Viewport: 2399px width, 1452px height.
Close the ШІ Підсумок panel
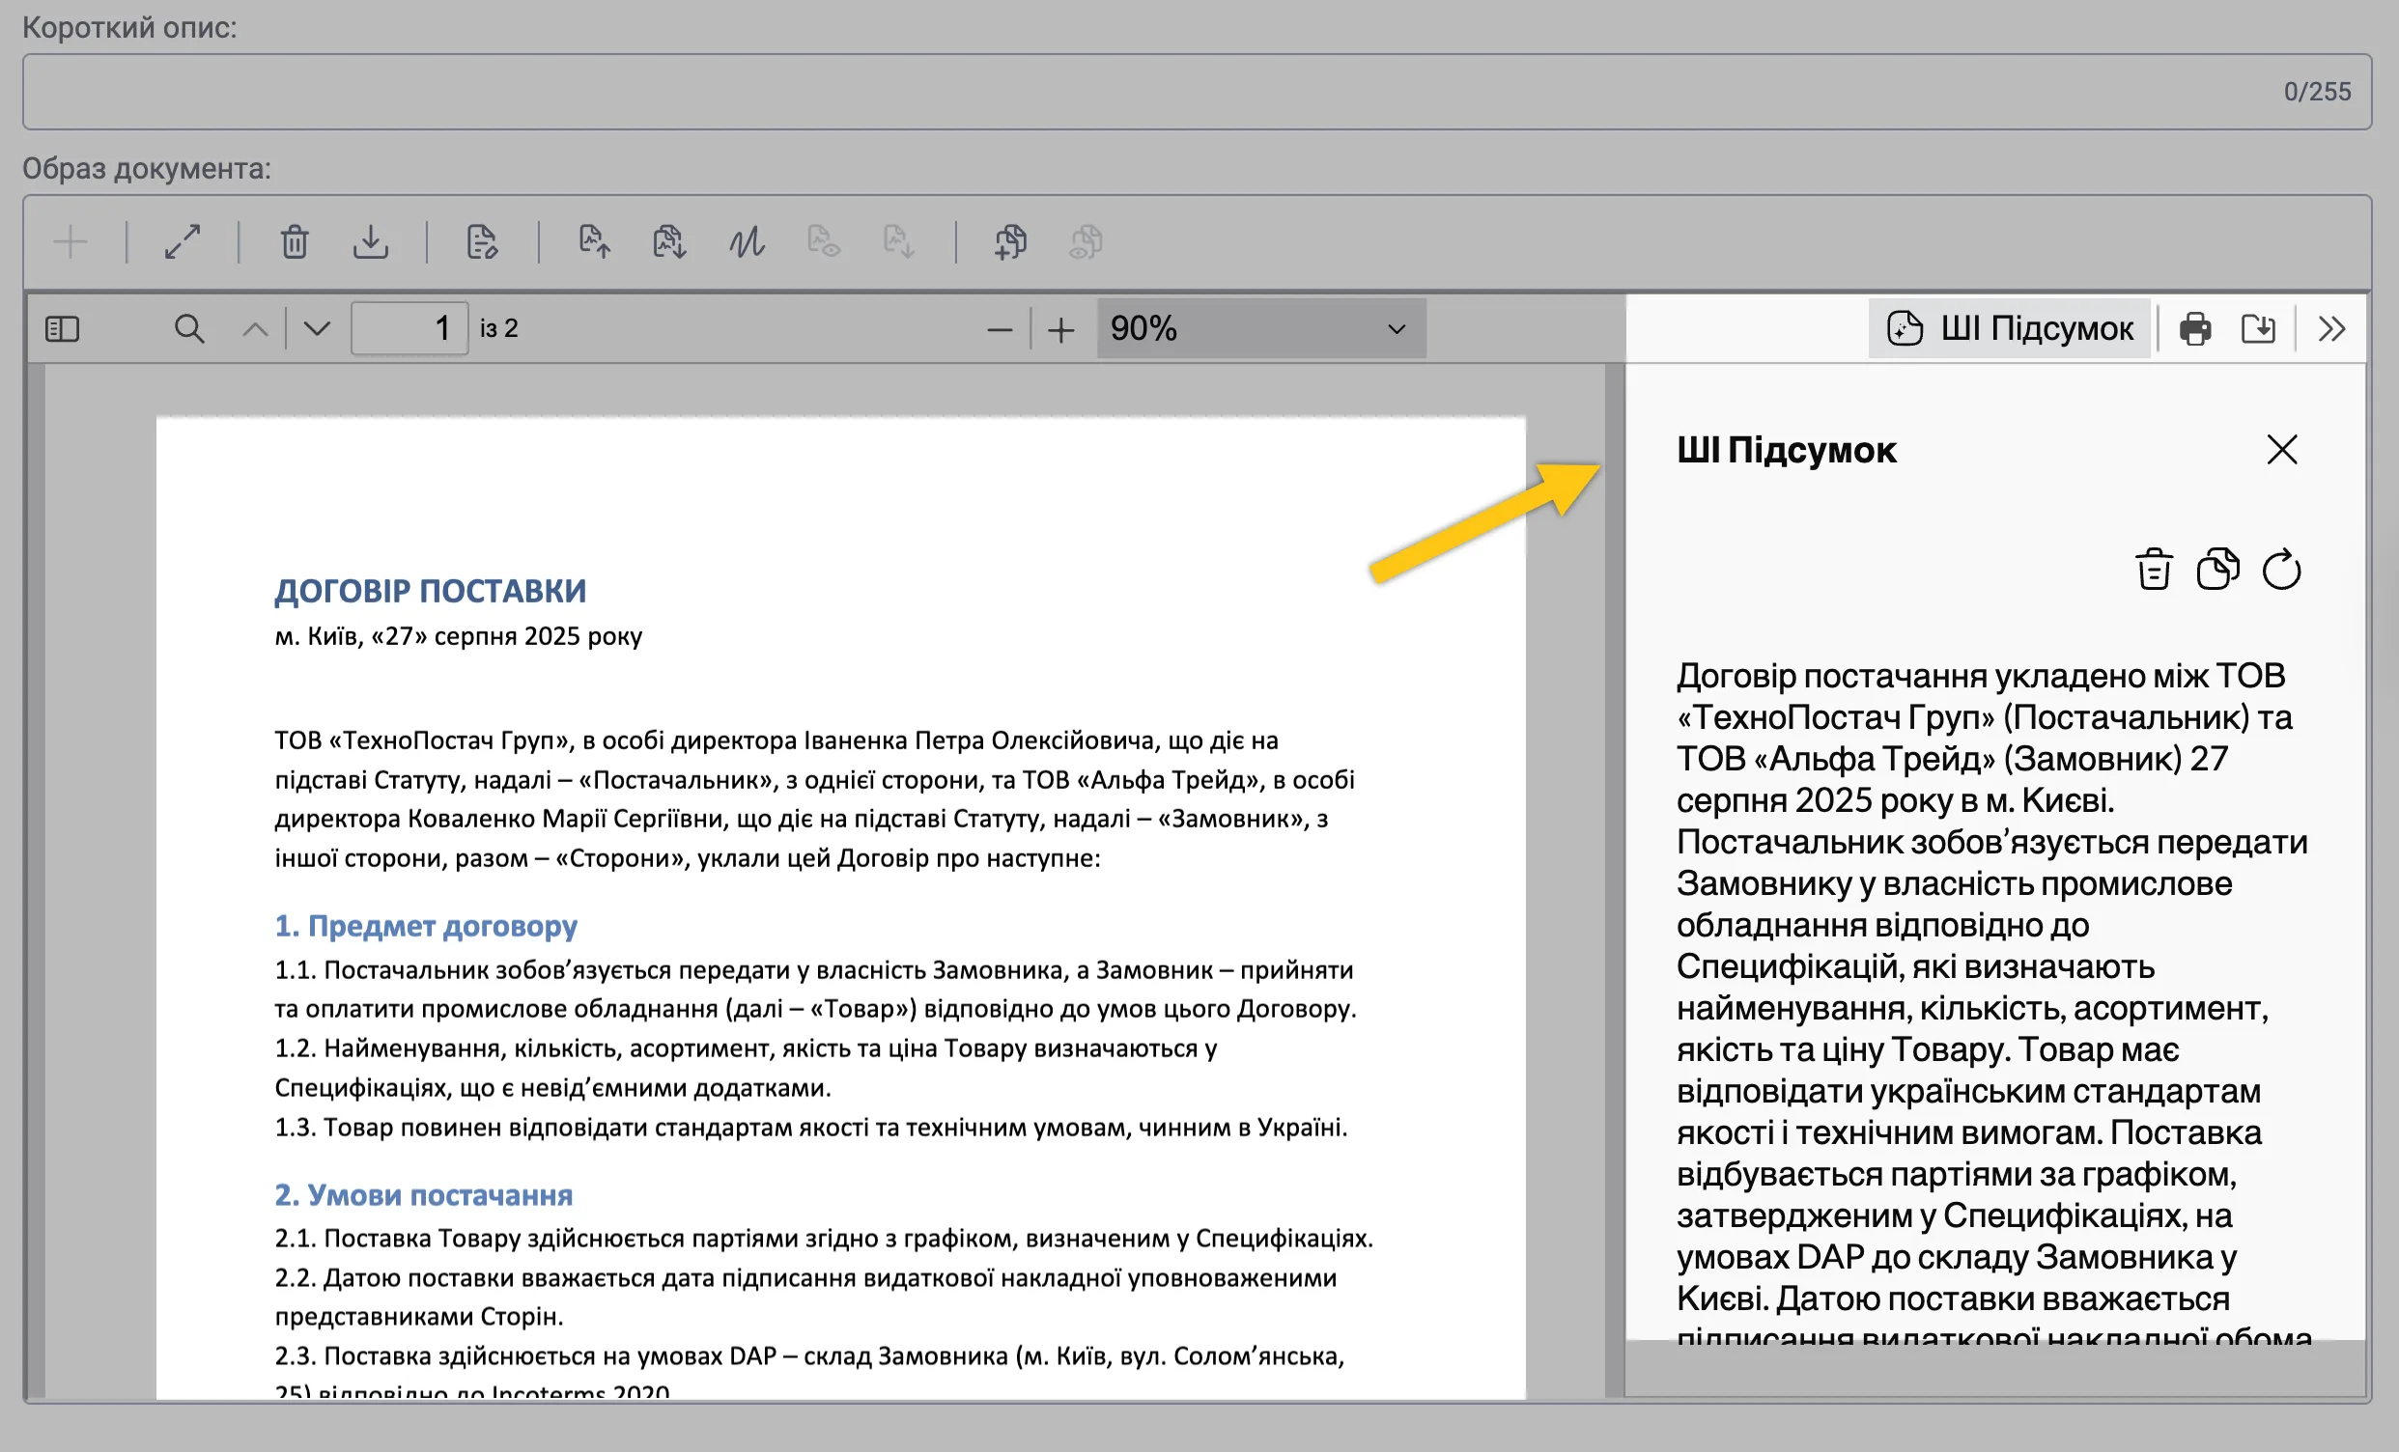[x=2282, y=450]
